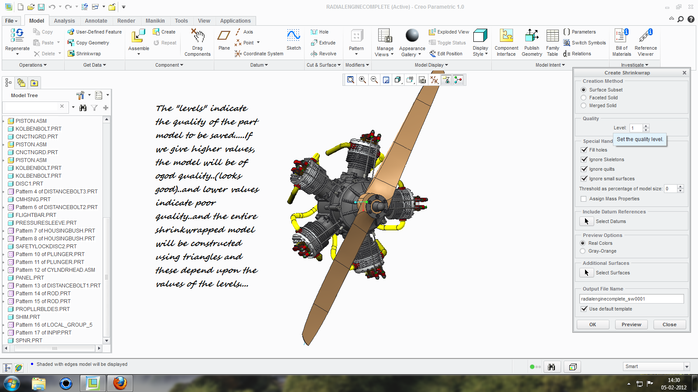
Task: Toggle the Exploded View
Action: click(449, 32)
